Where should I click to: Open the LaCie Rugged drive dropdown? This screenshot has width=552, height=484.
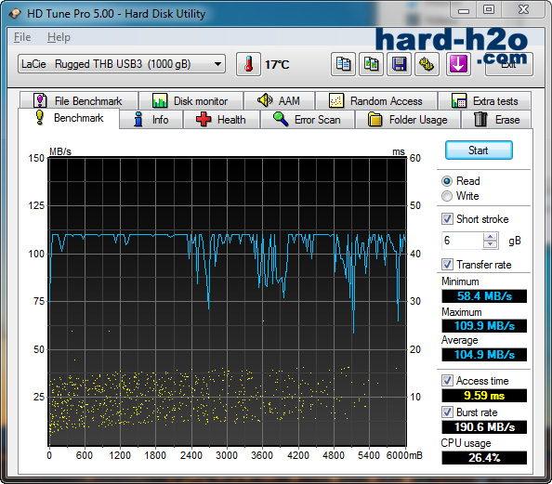[122, 64]
